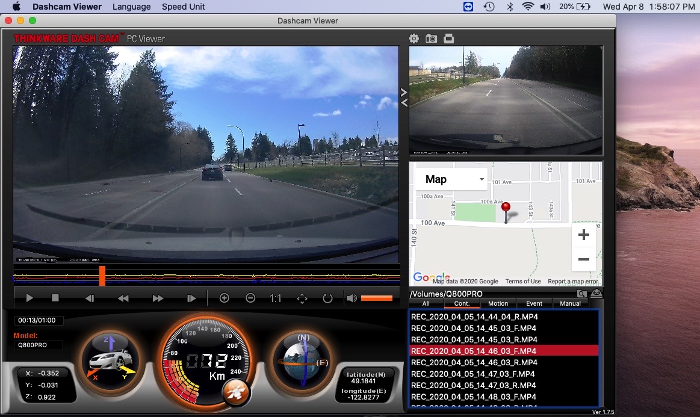Screen dimensions: 700x417
Task: Open folder browse icon beside /Volumes/Q800PRO
Action: 581,293
